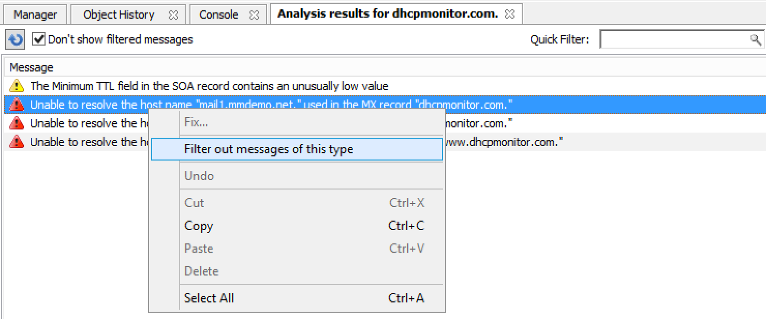Switch to the Manager tab

tap(35, 15)
